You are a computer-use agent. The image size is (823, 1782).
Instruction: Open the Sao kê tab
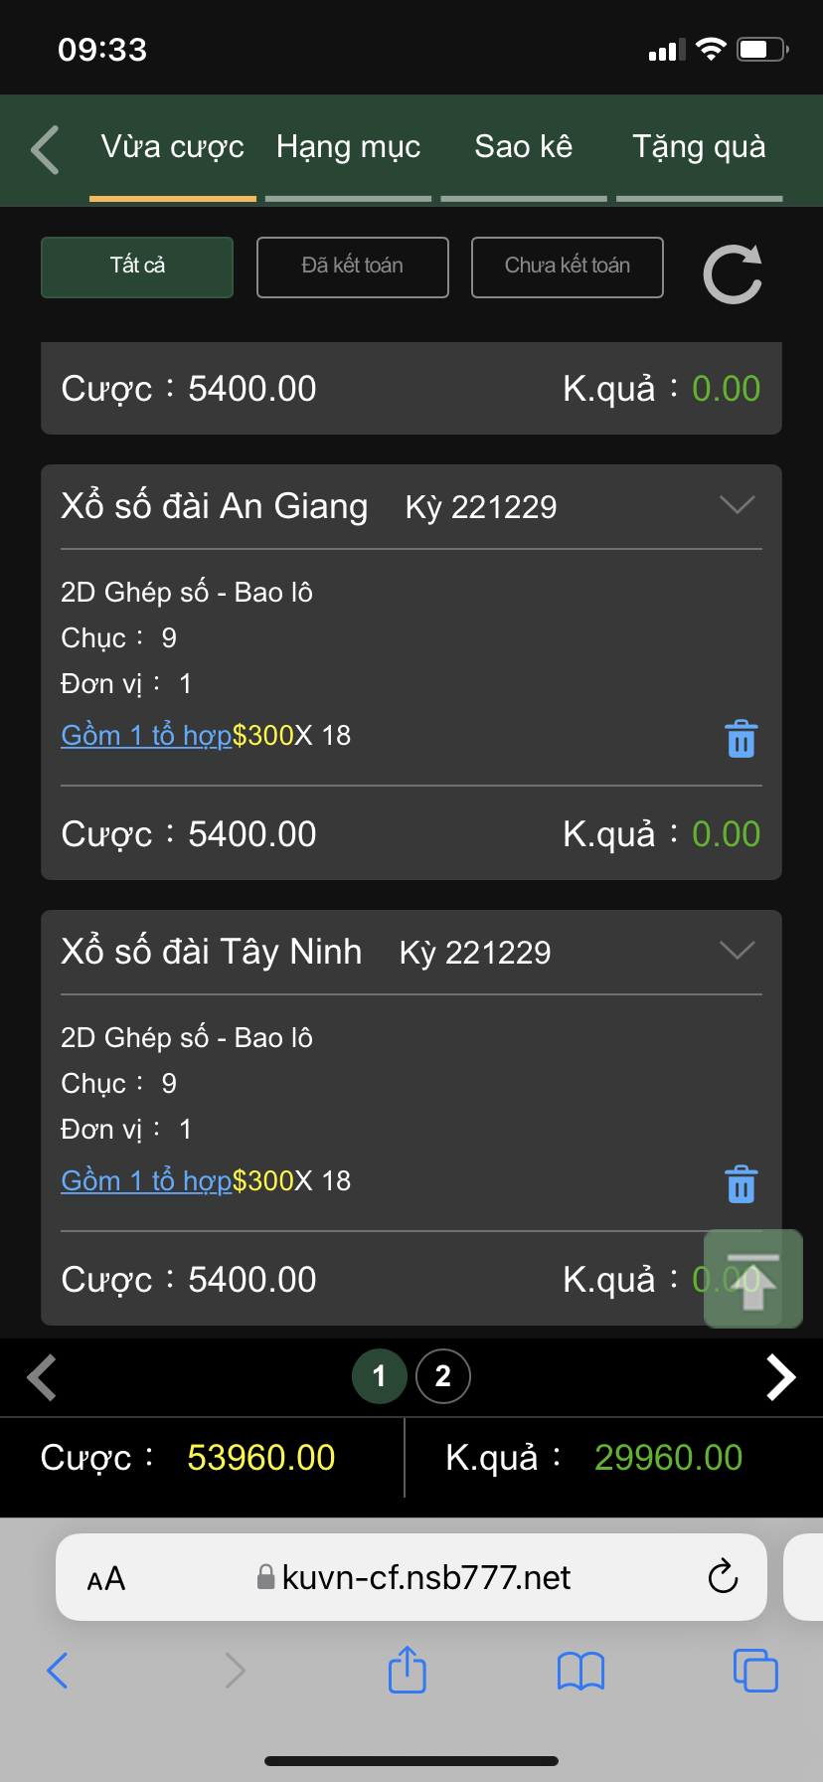(x=524, y=147)
